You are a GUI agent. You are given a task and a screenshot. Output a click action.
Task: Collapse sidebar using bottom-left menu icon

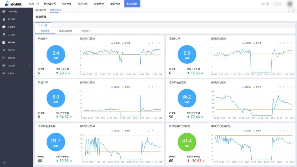[4, 163]
